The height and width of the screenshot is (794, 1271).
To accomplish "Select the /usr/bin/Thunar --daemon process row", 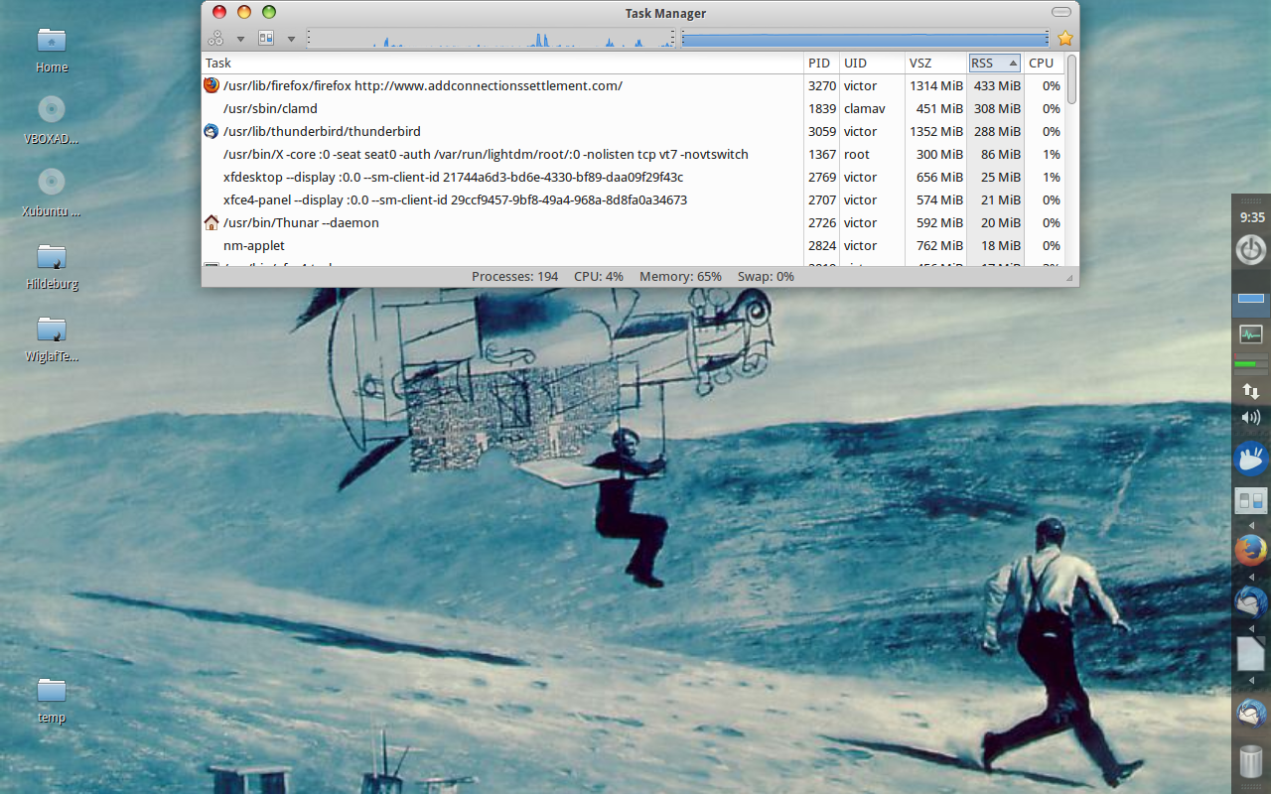I will [633, 223].
